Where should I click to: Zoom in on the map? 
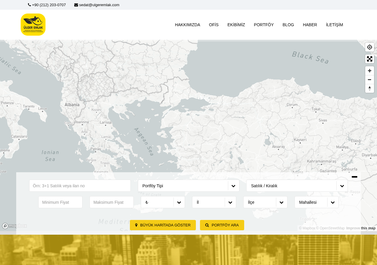pos(370,71)
